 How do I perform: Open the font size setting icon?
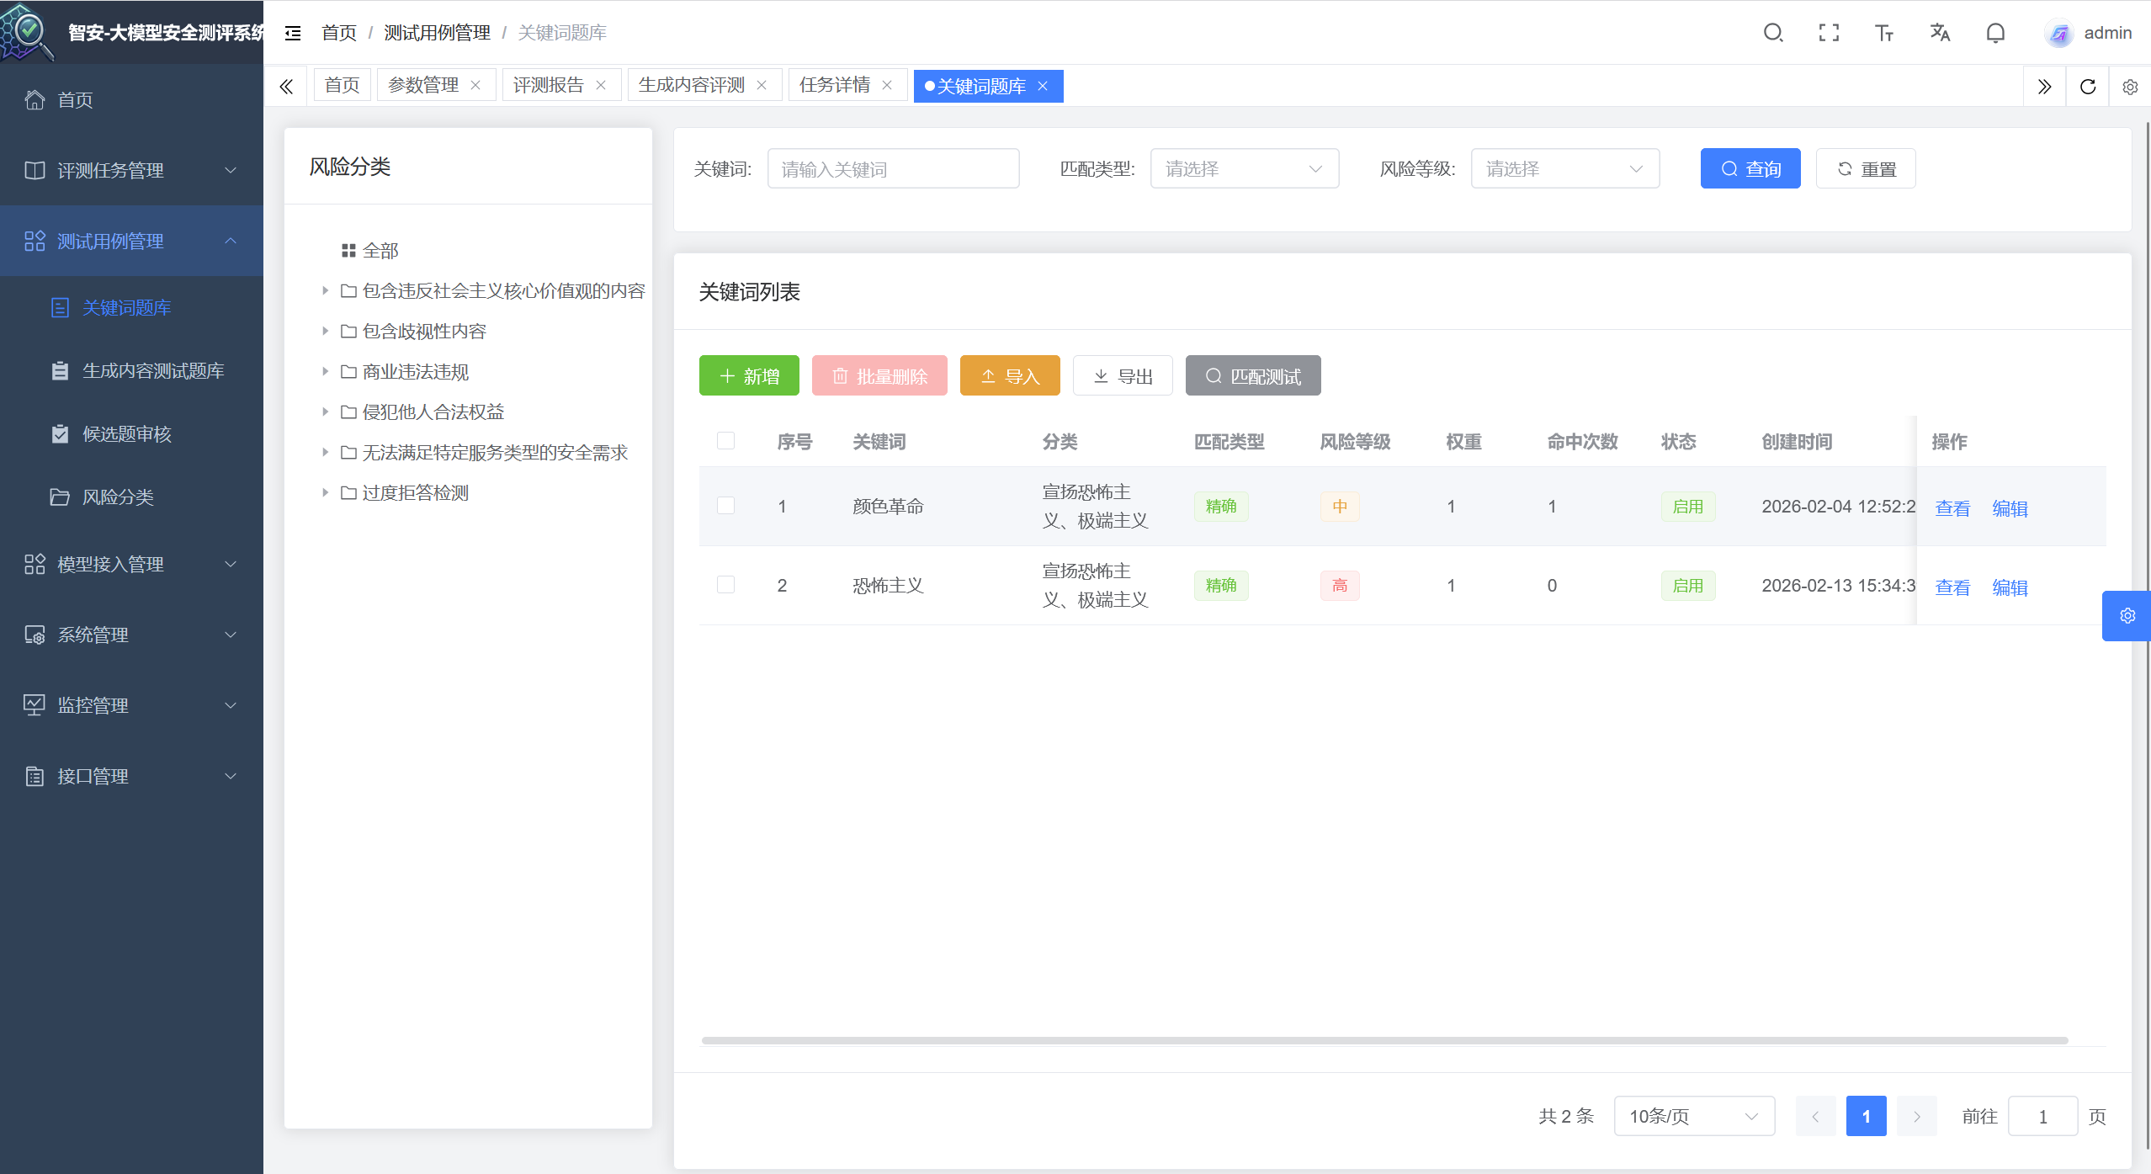pos(1884,33)
